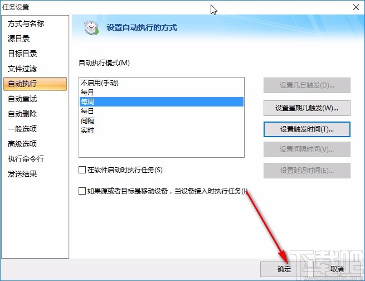Enable 在软件启动时执行任务 checkbox
The width and height of the screenshot is (365, 281).
[82, 170]
